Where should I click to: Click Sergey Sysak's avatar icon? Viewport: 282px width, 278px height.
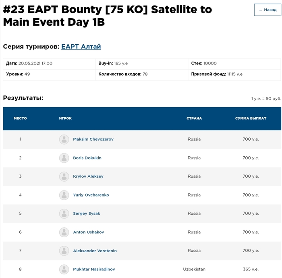click(x=64, y=214)
